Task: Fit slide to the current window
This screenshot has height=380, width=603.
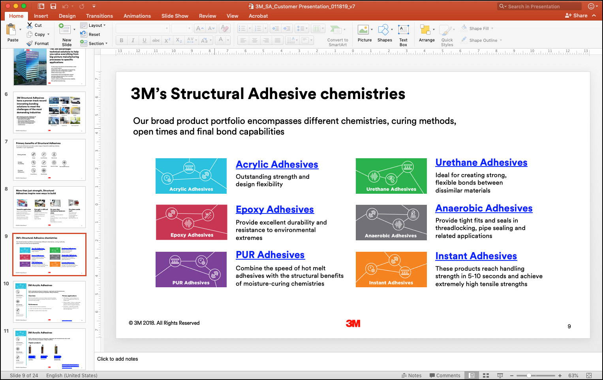Action: (x=589, y=375)
